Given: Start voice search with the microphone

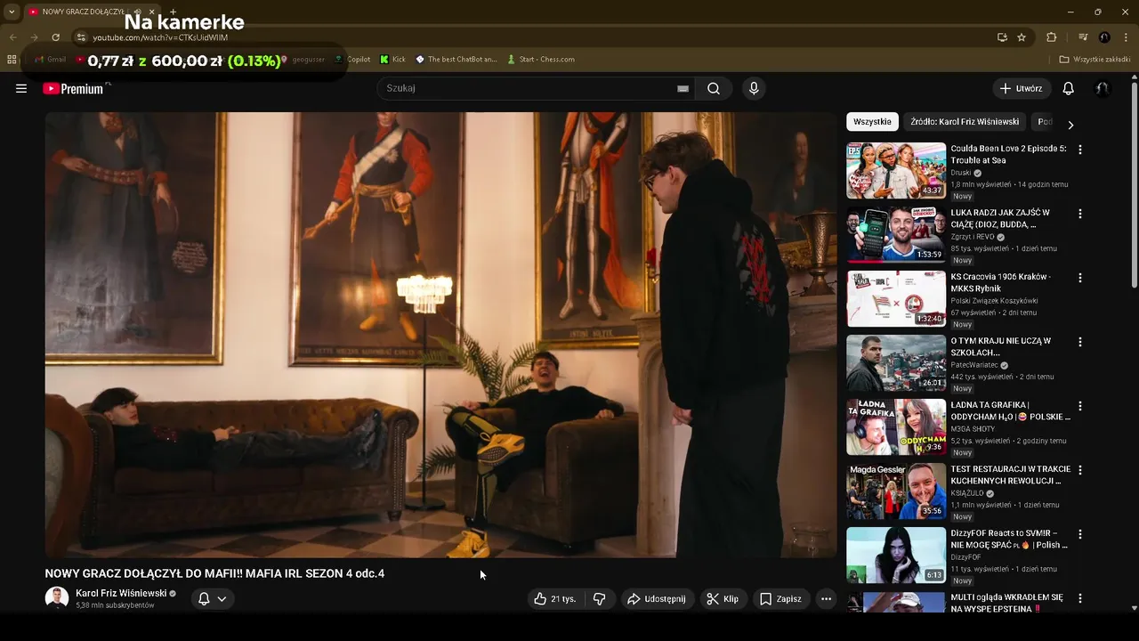Looking at the screenshot, I should click(754, 88).
